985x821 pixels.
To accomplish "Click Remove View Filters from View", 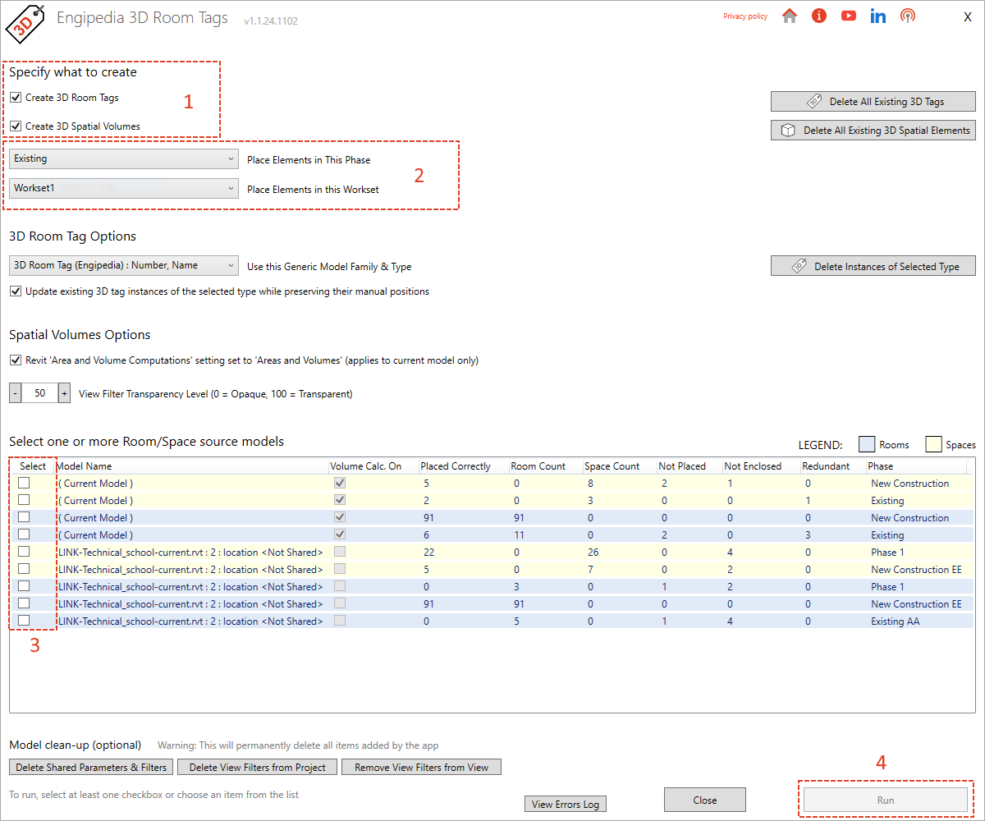I will [421, 768].
